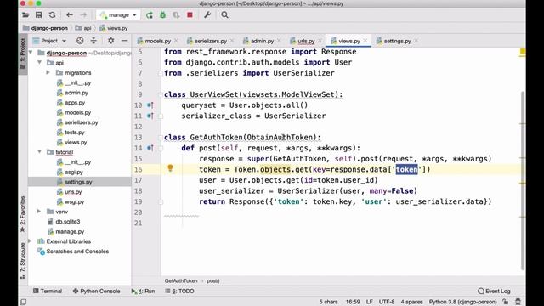This screenshot has width=544, height=306.
Task: Click override gutter marker on line 14
Action: (x=150, y=148)
